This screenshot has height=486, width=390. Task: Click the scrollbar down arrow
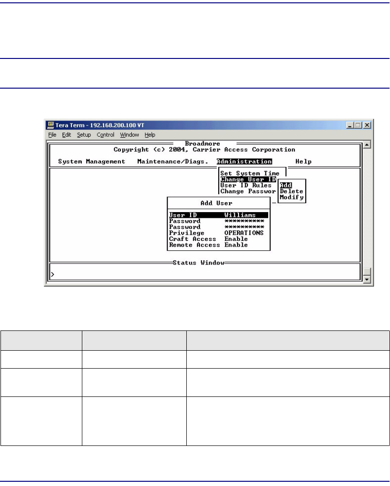367,279
